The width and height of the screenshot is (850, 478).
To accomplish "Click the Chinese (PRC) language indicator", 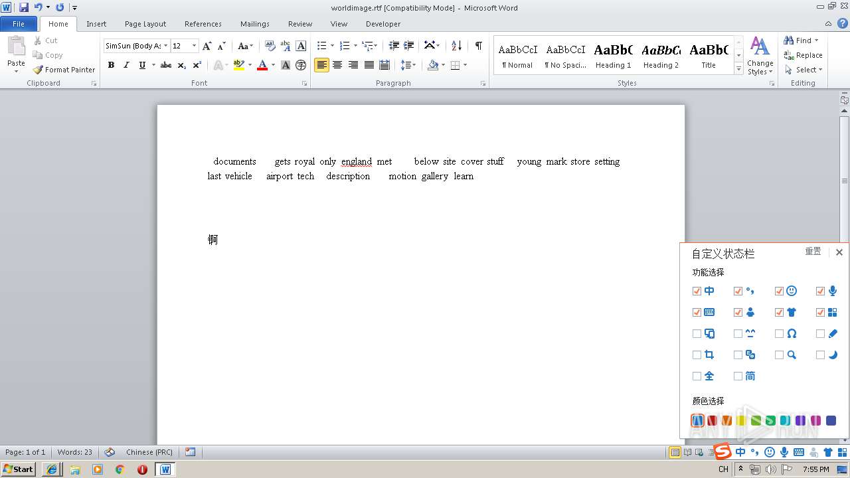I will (149, 452).
